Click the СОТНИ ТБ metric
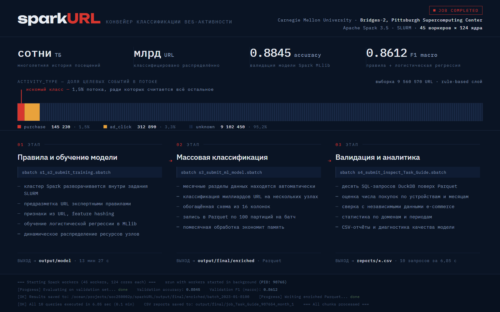 [x=39, y=54]
